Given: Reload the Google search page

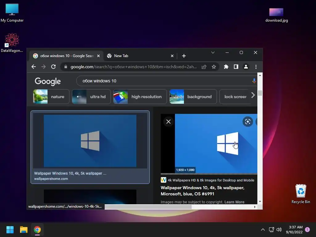Looking at the screenshot, I should click(x=53, y=67).
